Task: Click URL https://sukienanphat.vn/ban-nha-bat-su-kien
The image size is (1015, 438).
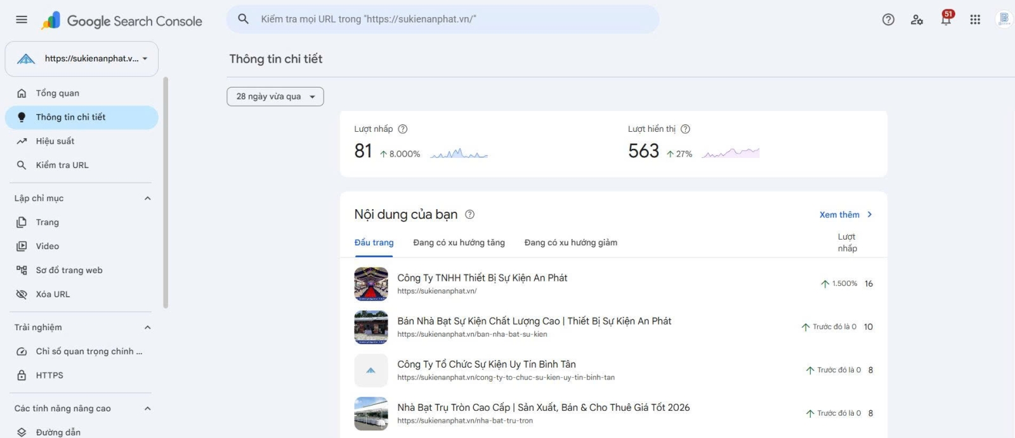Action: click(472, 335)
